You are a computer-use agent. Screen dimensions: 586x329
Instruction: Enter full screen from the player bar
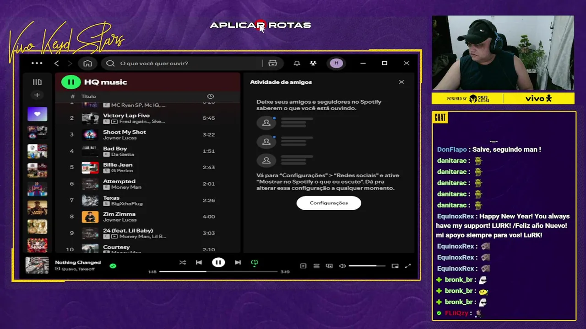click(x=408, y=266)
